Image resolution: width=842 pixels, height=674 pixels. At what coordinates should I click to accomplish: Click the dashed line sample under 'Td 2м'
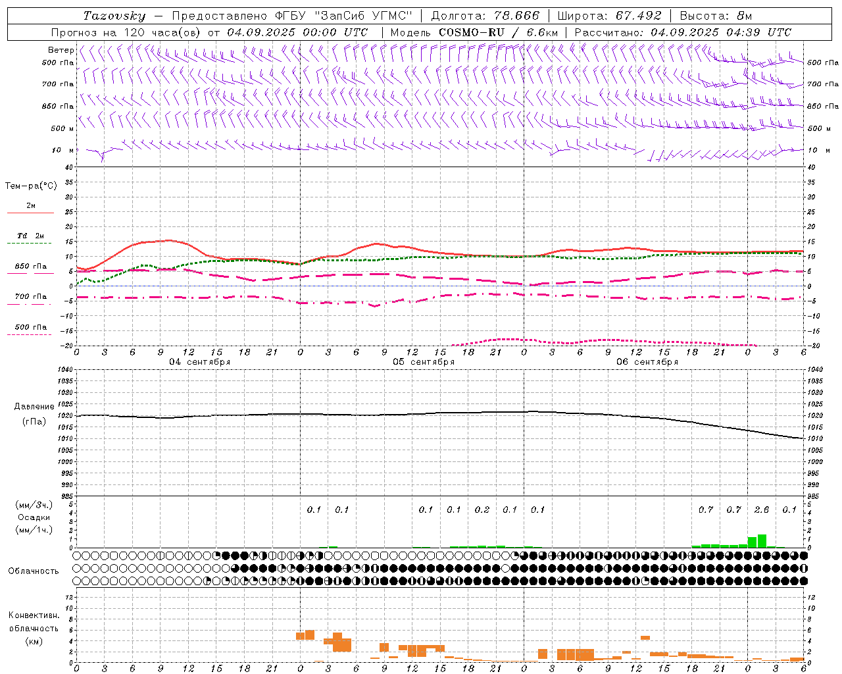(29, 243)
